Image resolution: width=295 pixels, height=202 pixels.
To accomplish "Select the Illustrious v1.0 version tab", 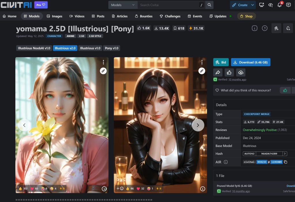I will click(x=90, y=48).
